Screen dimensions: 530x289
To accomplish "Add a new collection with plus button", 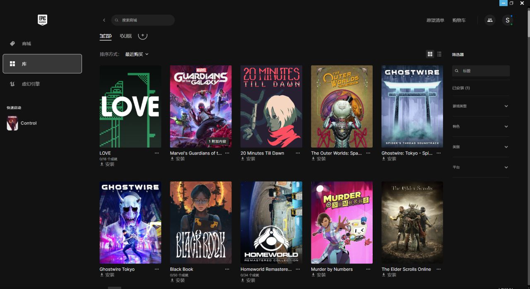I will 142,36.
